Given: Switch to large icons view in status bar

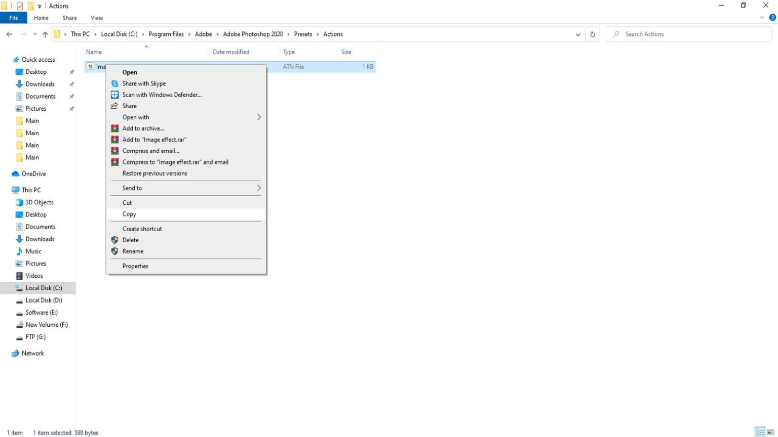Looking at the screenshot, I should tap(772, 432).
